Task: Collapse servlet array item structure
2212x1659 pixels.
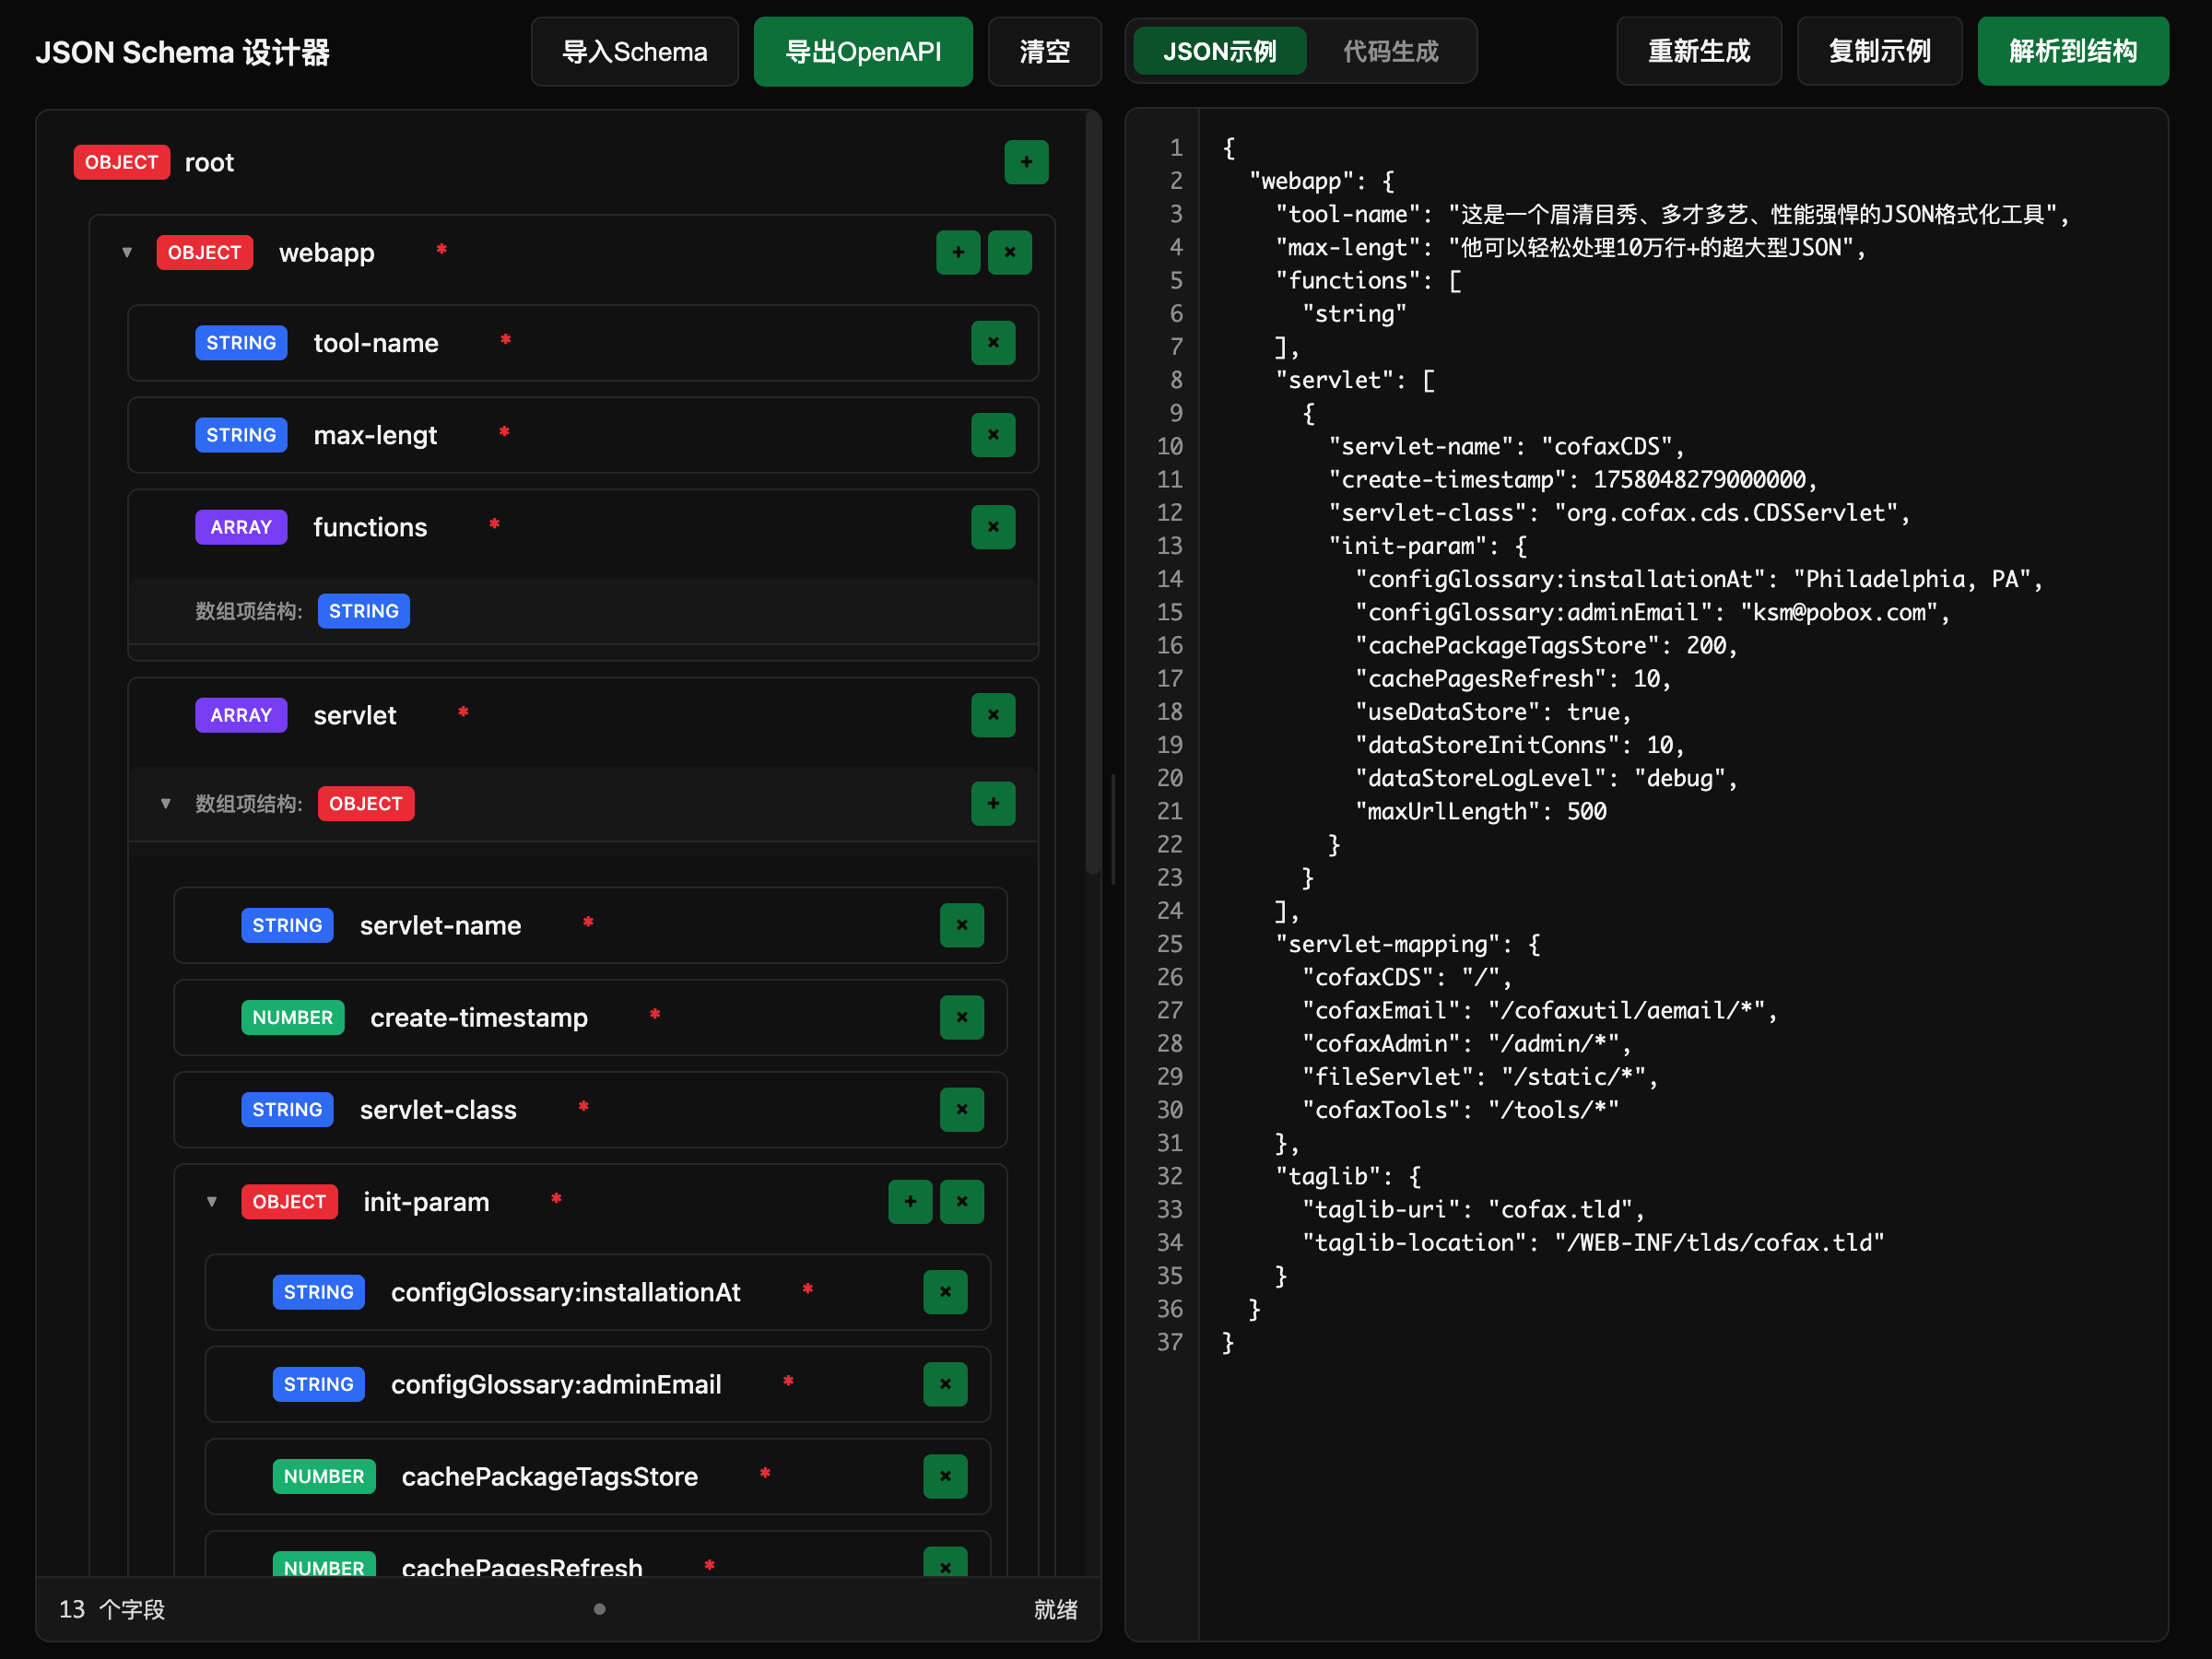Action: pyautogui.click(x=166, y=803)
